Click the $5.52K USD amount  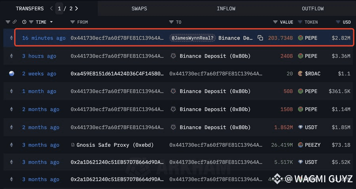point(341,162)
